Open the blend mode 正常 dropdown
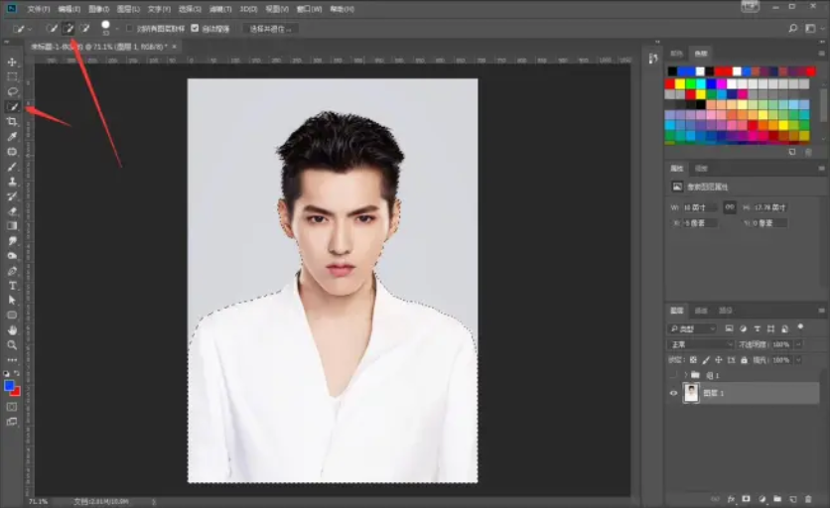 coord(699,344)
